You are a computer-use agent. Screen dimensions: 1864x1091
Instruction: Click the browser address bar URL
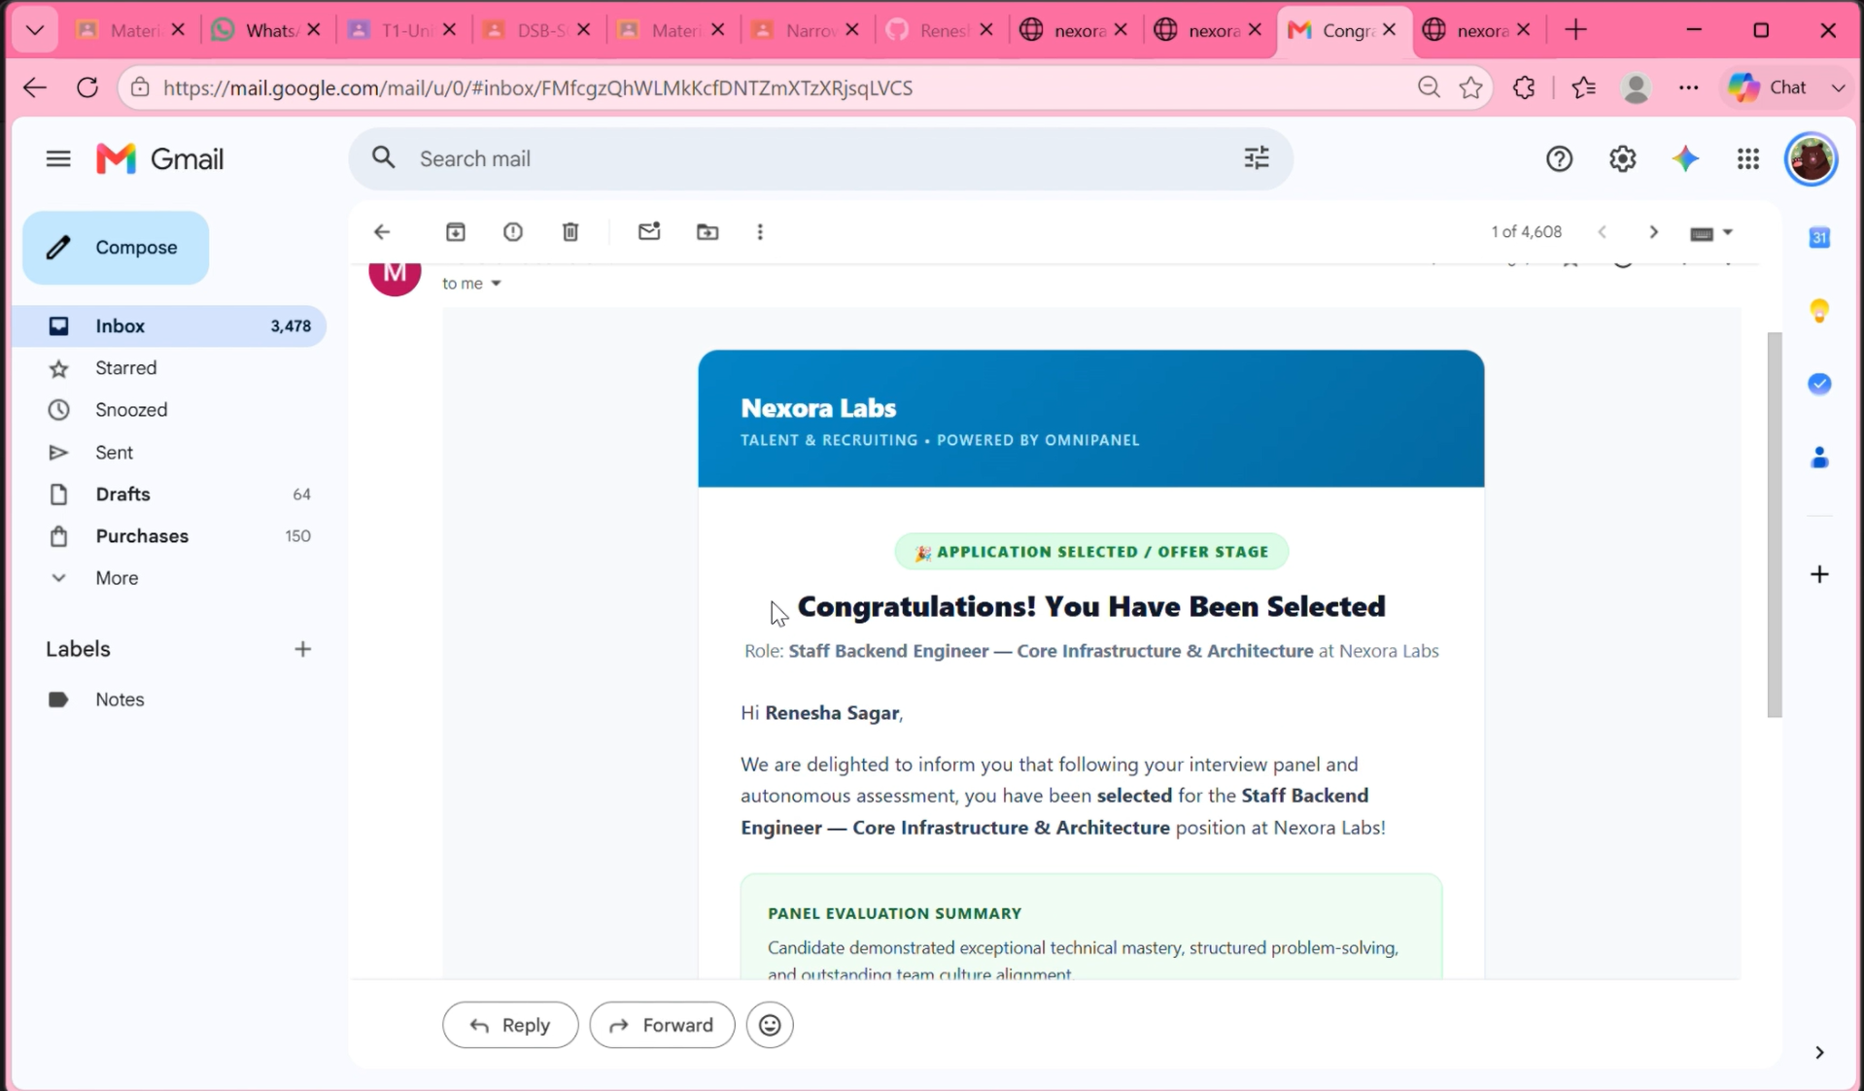(537, 87)
